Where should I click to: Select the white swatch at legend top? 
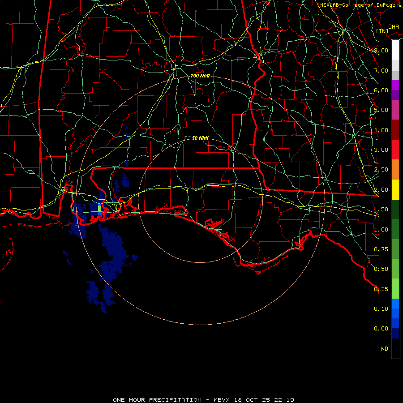(395, 50)
